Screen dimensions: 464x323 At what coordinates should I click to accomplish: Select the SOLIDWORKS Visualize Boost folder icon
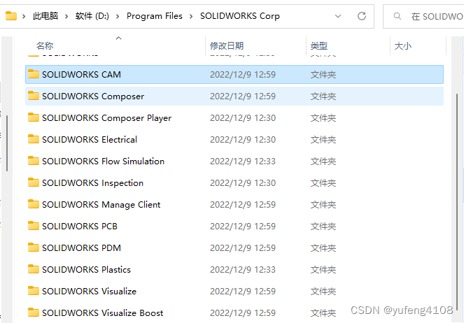pyautogui.click(x=34, y=313)
